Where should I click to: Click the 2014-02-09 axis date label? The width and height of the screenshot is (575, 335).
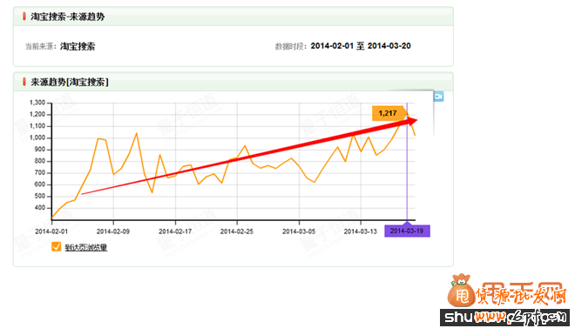click(x=113, y=231)
